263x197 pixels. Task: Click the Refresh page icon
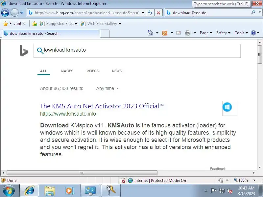tap(150, 13)
